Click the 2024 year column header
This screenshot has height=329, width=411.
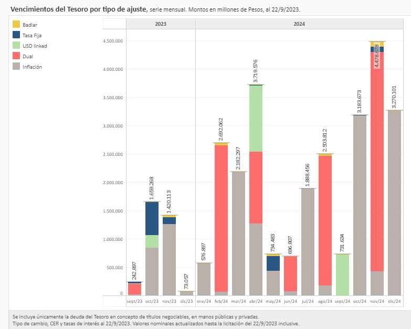(299, 24)
